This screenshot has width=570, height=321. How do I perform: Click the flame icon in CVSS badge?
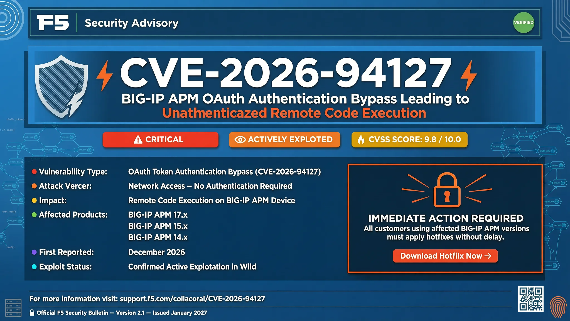(361, 139)
